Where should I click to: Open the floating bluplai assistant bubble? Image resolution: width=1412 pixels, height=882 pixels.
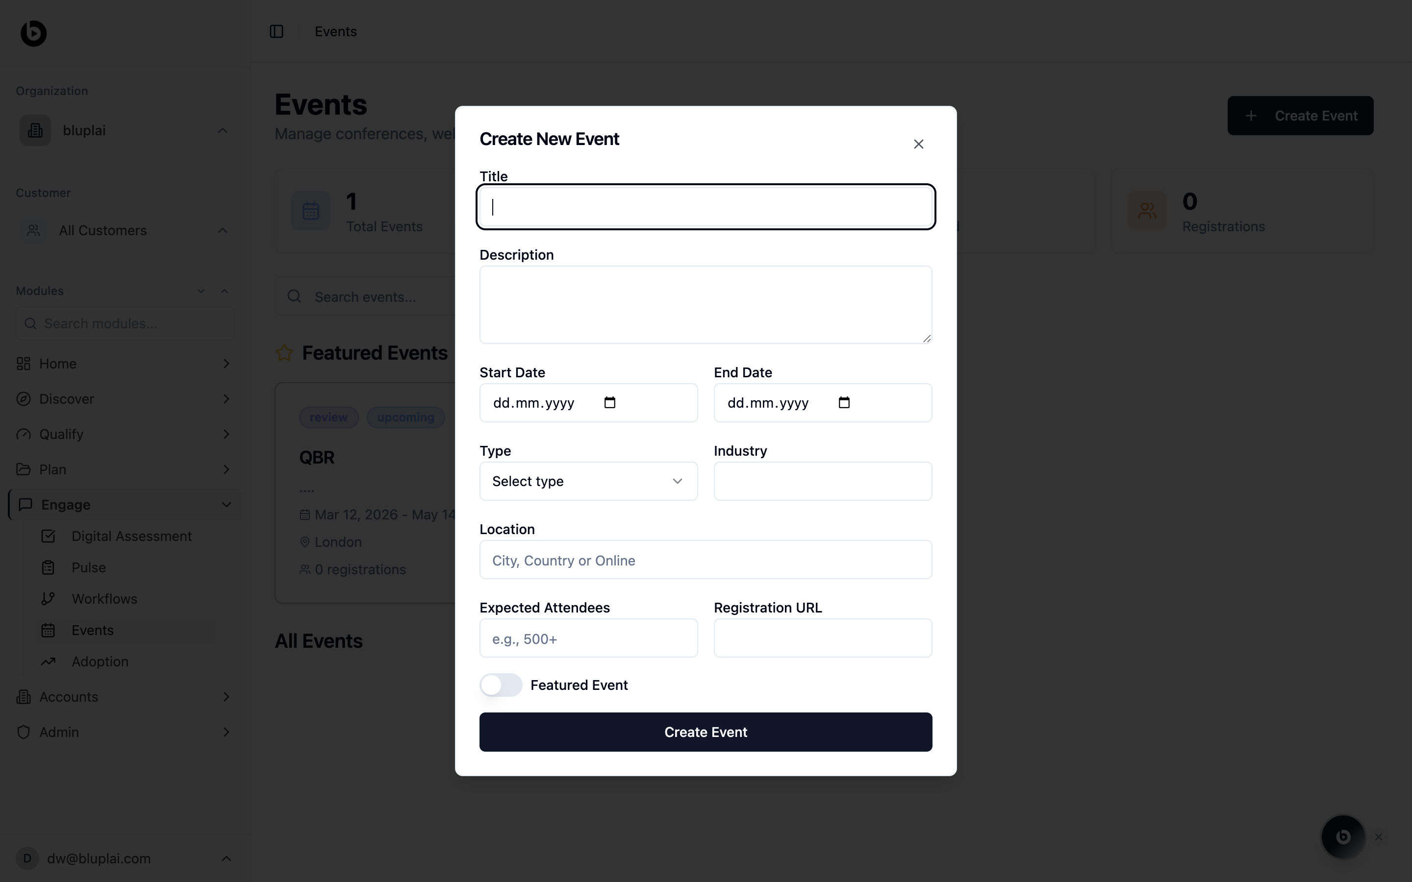tap(1342, 836)
